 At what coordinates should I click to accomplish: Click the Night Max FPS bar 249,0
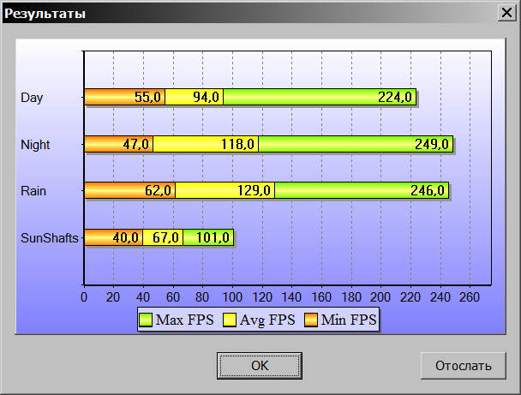[355, 144]
